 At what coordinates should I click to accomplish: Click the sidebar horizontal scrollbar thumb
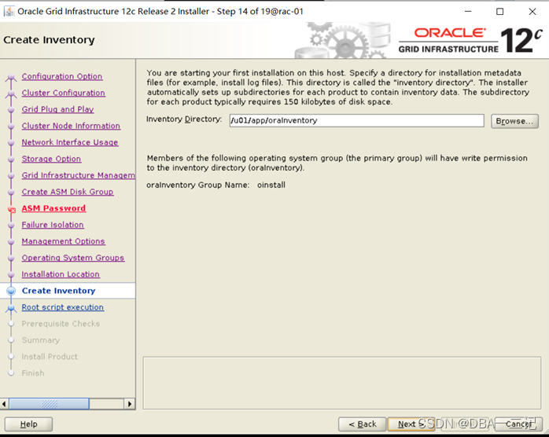pos(49,404)
